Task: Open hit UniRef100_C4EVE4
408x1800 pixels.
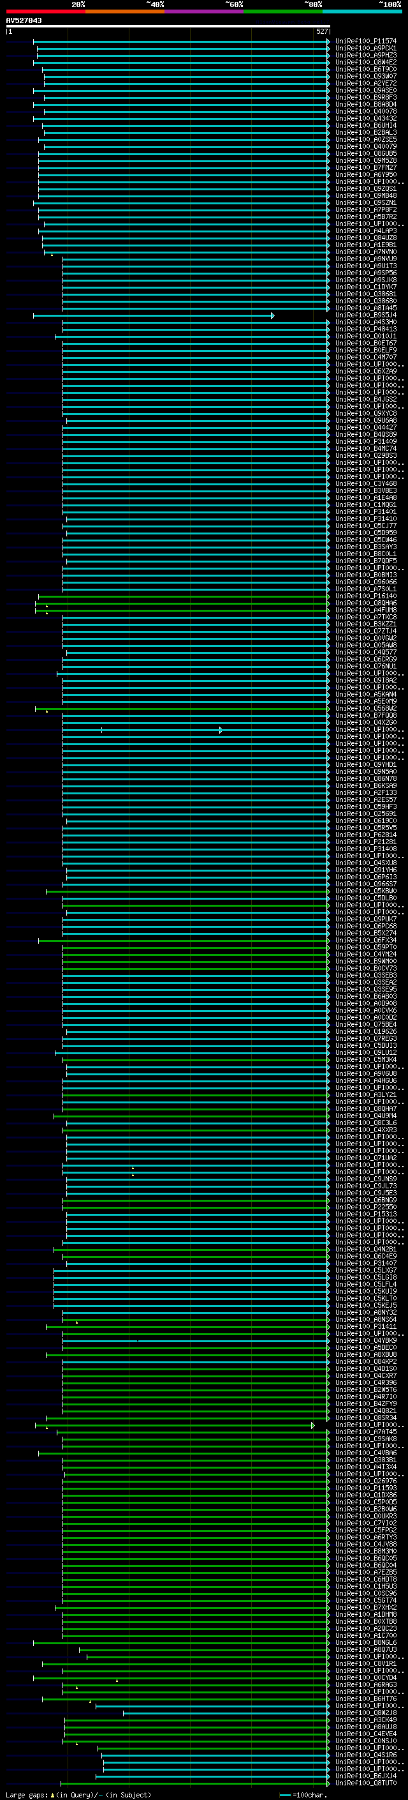Action: (x=366, y=1734)
